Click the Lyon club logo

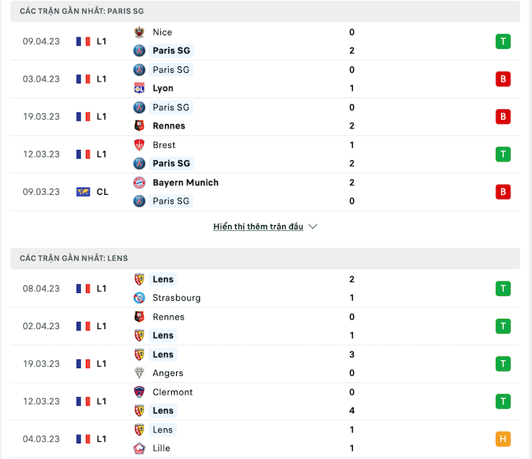[139, 88]
